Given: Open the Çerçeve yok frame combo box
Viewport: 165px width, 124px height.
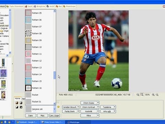Looking at the screenshot, I should 41,109.
